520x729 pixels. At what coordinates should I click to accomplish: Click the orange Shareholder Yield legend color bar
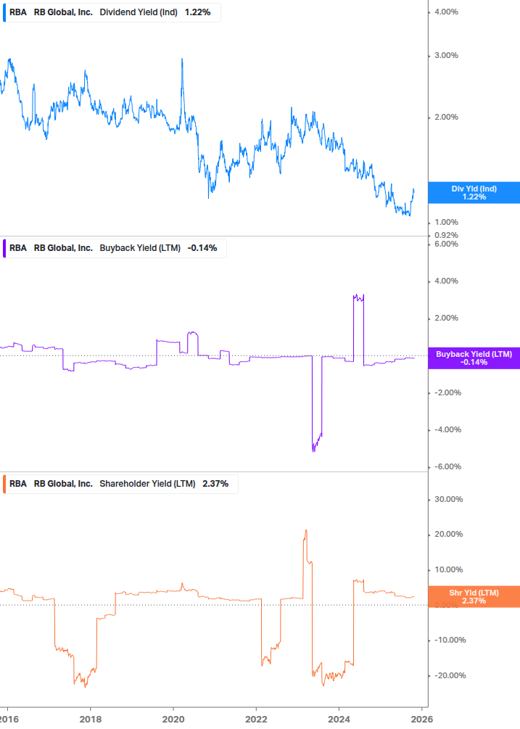4,484
